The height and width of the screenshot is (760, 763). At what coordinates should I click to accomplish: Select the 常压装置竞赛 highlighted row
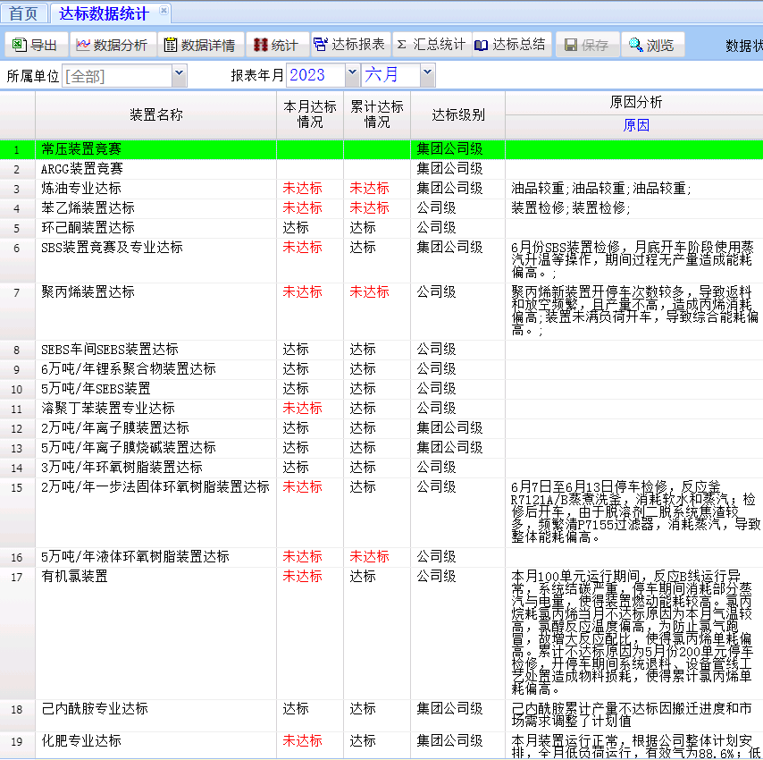click(93, 149)
